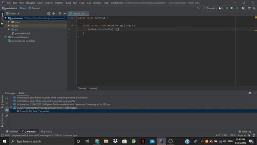The height and width of the screenshot is (145, 257).
Task: Click the tool windows quick-access icon in status bar
Action: pos(2,135)
